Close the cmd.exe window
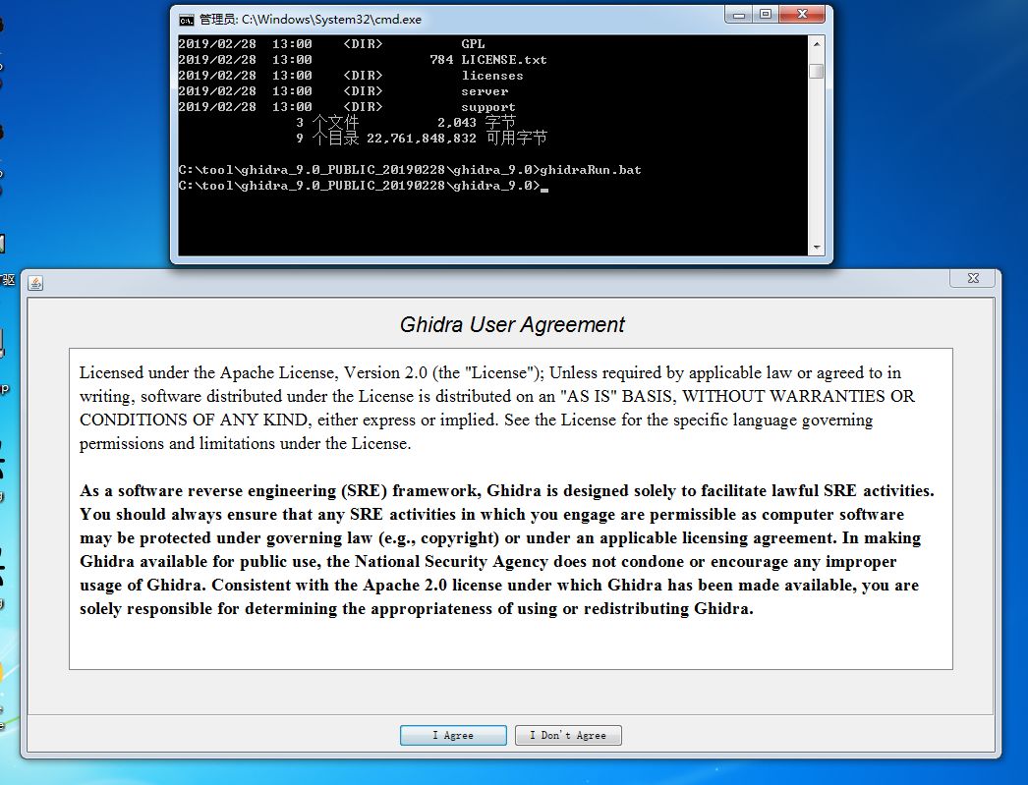 (x=802, y=15)
